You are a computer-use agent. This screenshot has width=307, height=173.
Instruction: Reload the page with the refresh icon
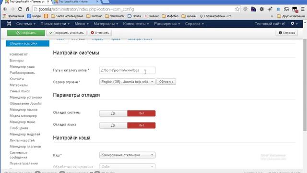point(20,9)
